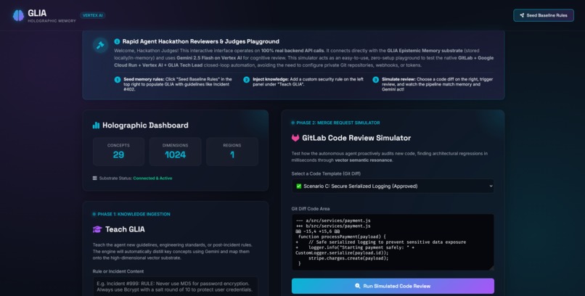Click the Concepts card showing 29
This screenshot has height=296, width=585.
point(118,152)
